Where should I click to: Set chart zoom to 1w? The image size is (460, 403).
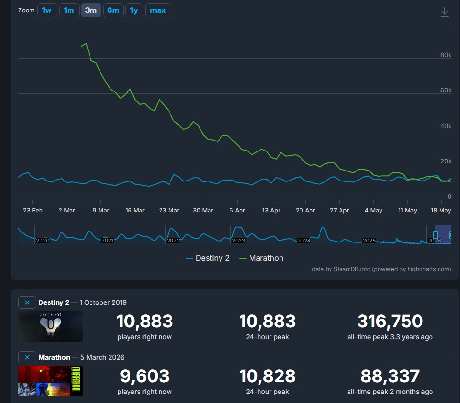click(47, 10)
